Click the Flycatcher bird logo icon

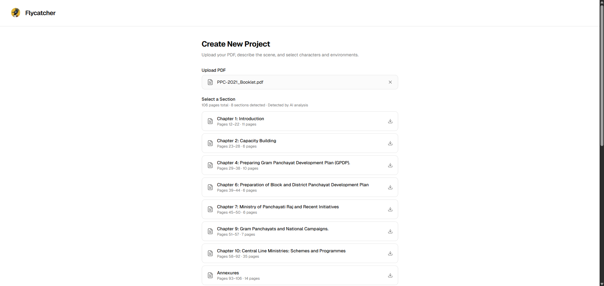(15, 13)
